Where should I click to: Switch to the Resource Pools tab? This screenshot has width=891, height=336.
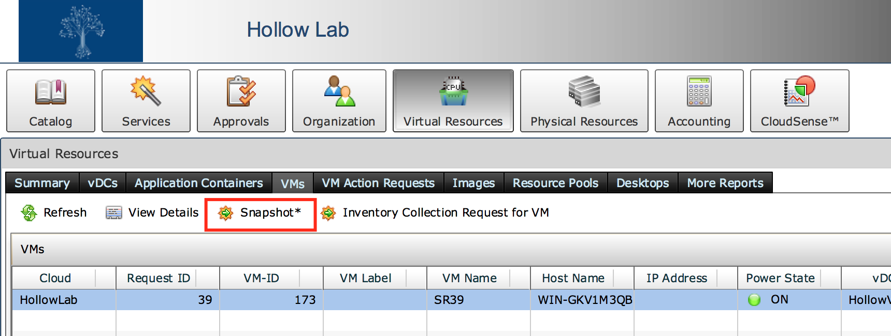click(555, 183)
